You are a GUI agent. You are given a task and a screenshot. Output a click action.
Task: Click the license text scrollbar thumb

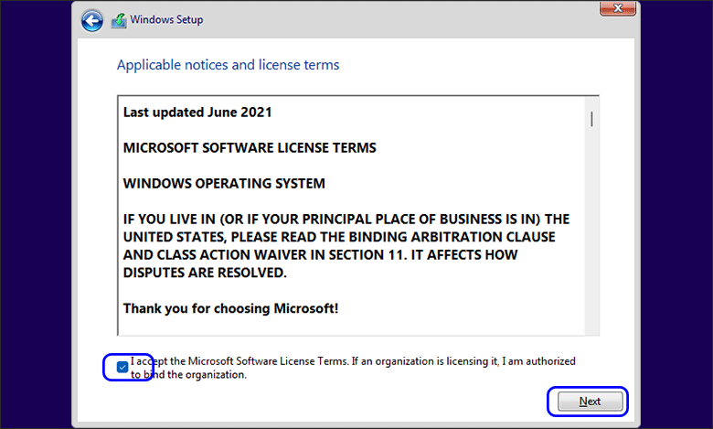591,119
